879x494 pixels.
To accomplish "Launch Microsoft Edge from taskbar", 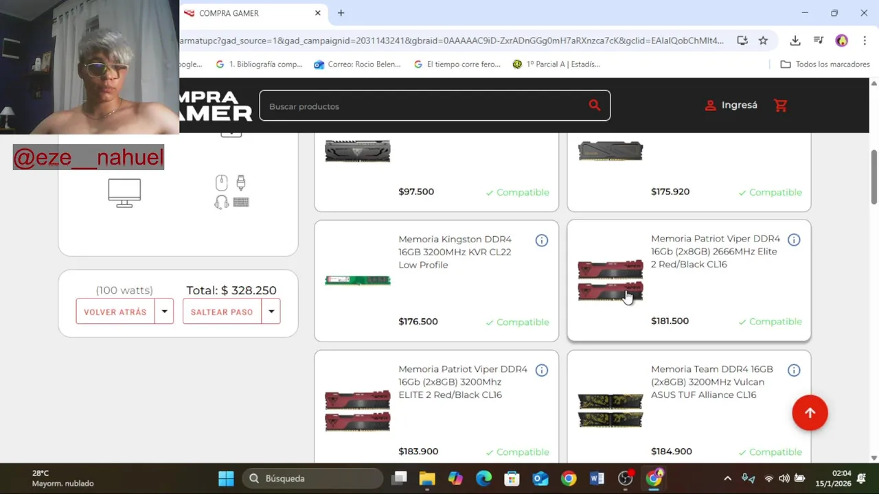I will 484,478.
